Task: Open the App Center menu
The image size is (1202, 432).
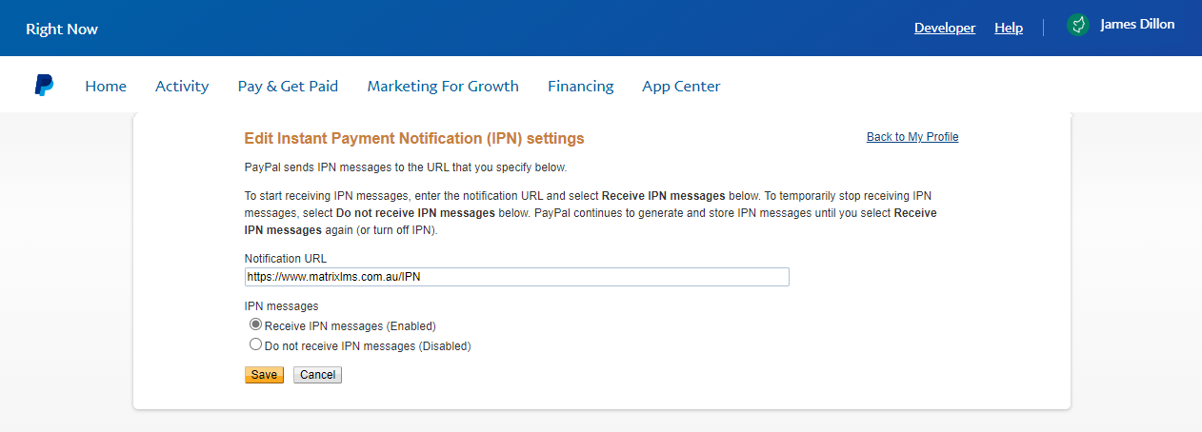Action: [x=681, y=87]
